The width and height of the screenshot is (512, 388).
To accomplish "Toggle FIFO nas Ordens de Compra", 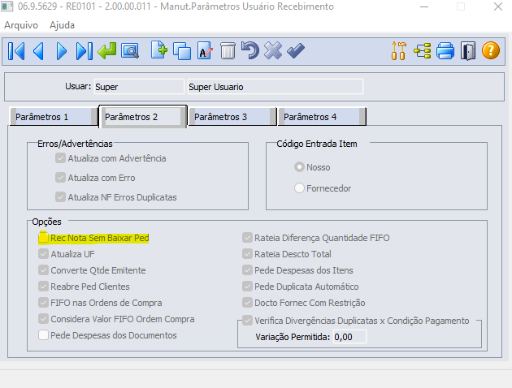I will tap(43, 303).
